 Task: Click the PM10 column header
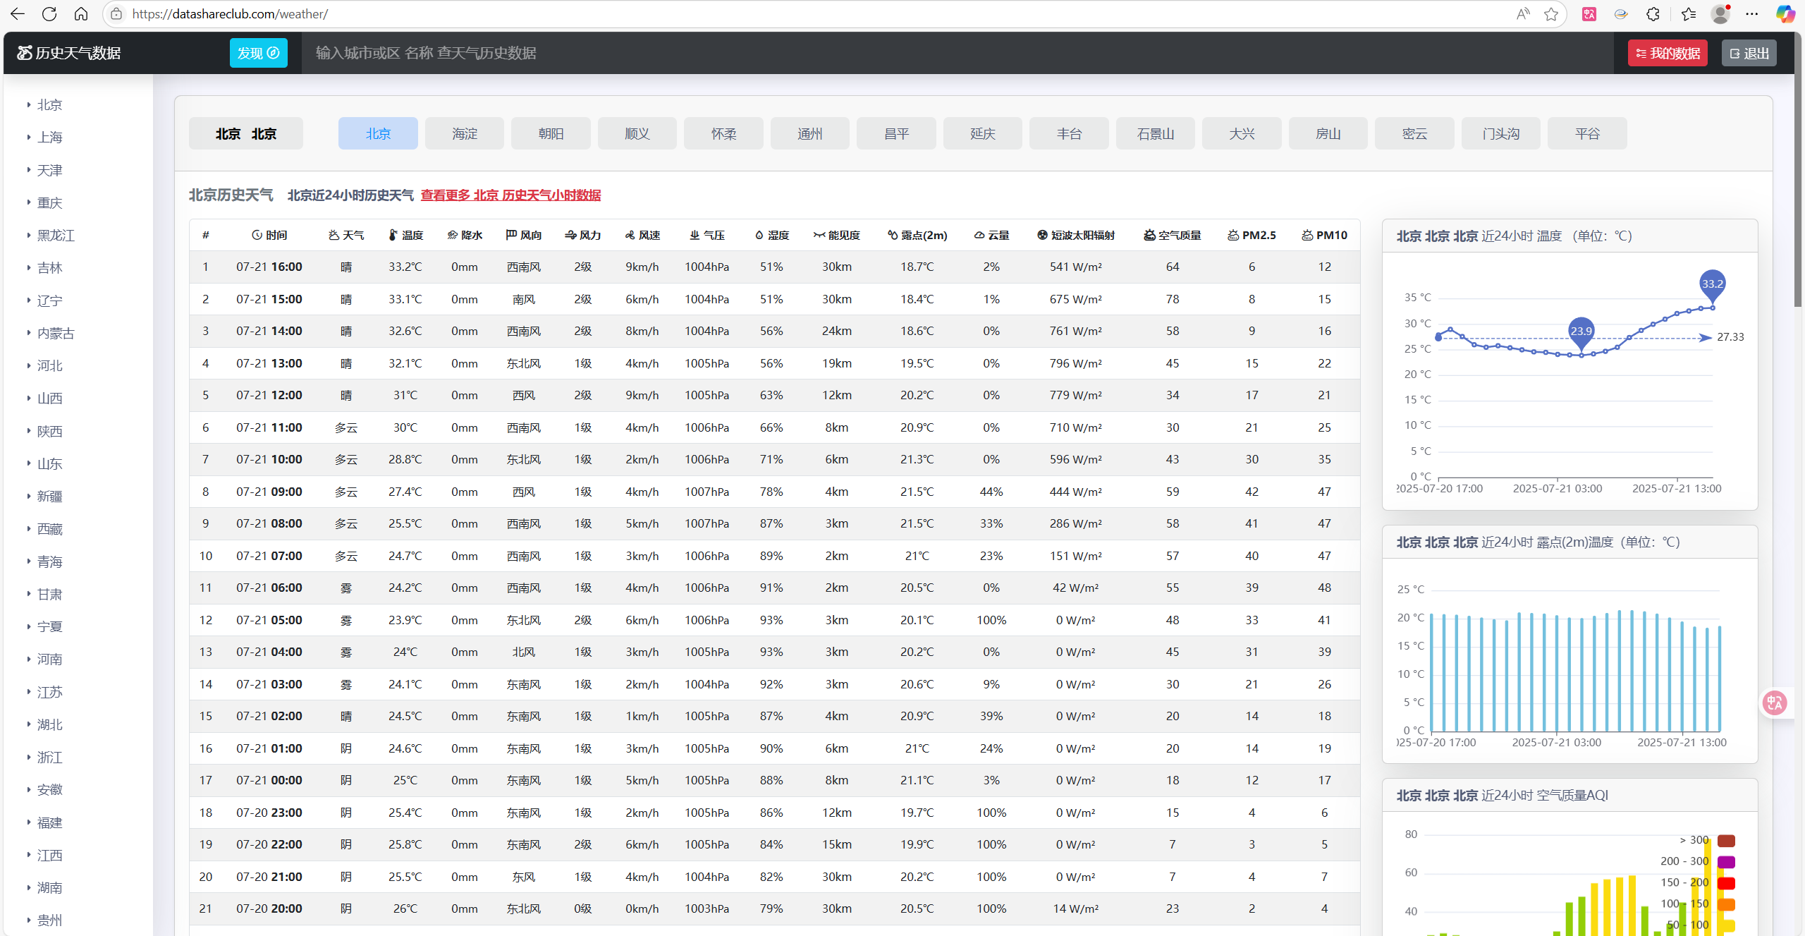coord(1325,235)
